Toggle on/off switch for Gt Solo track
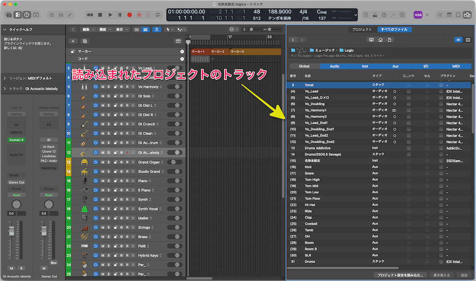 point(175,96)
